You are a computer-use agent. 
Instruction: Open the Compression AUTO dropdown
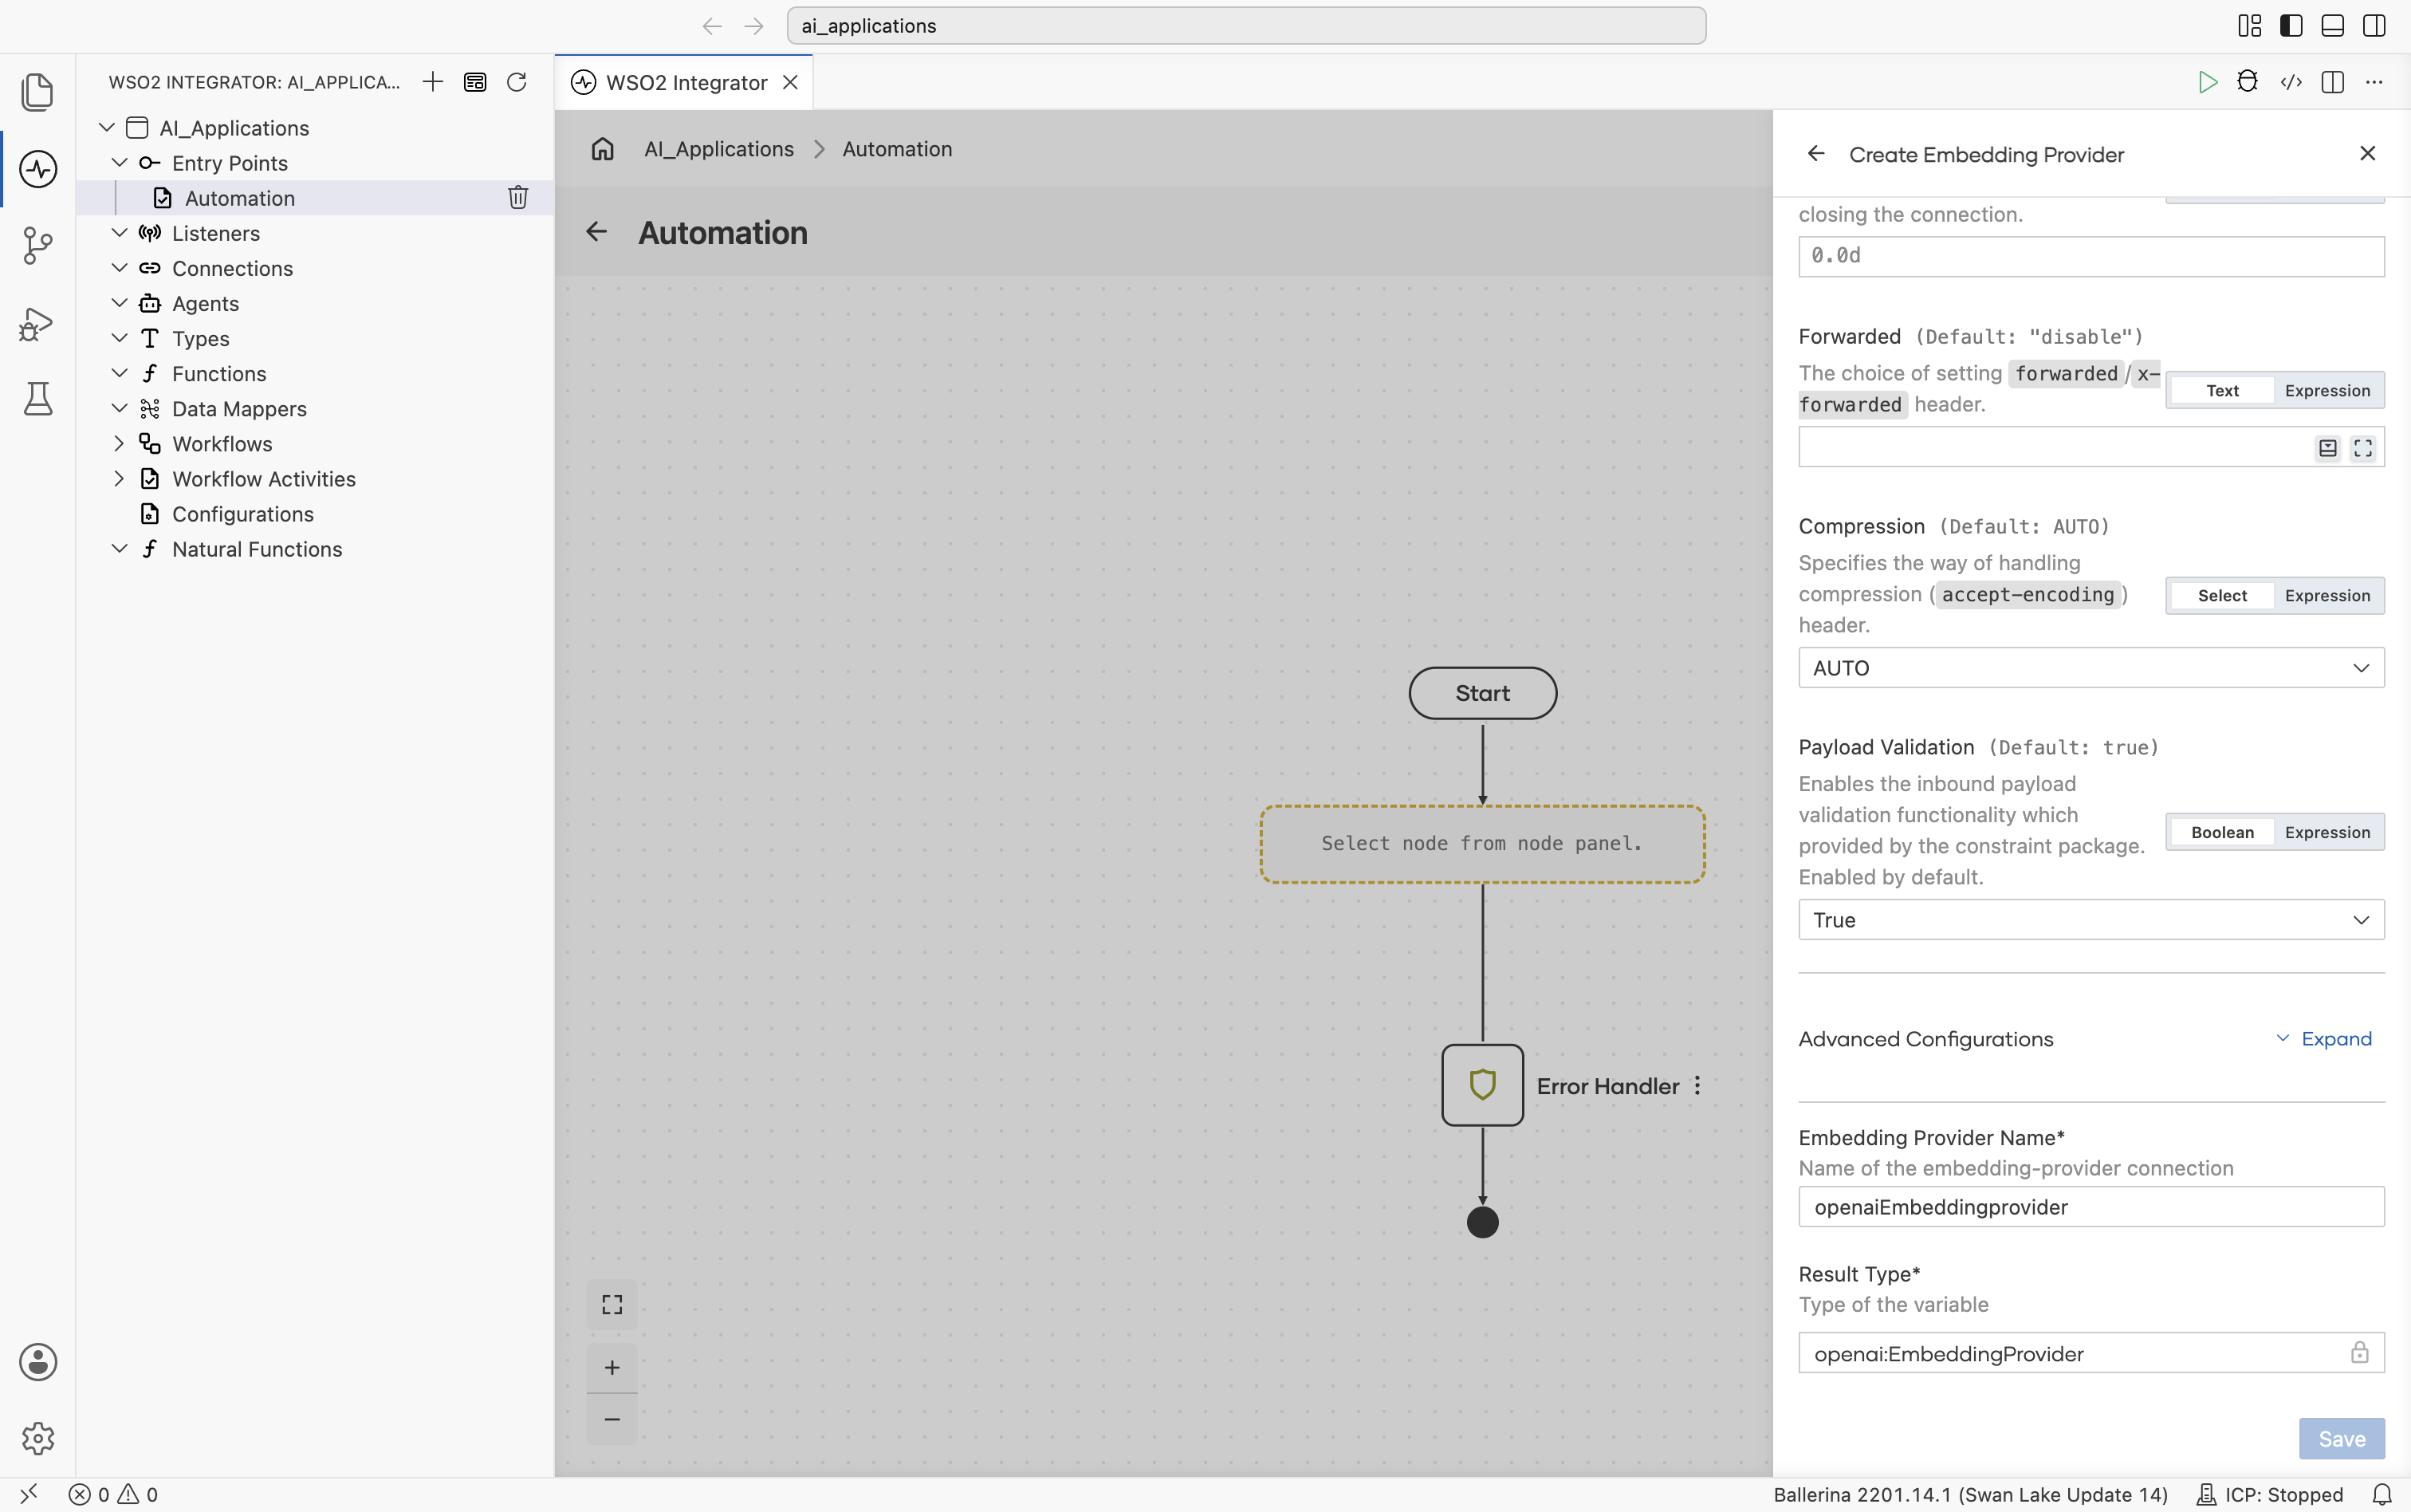click(x=2091, y=668)
